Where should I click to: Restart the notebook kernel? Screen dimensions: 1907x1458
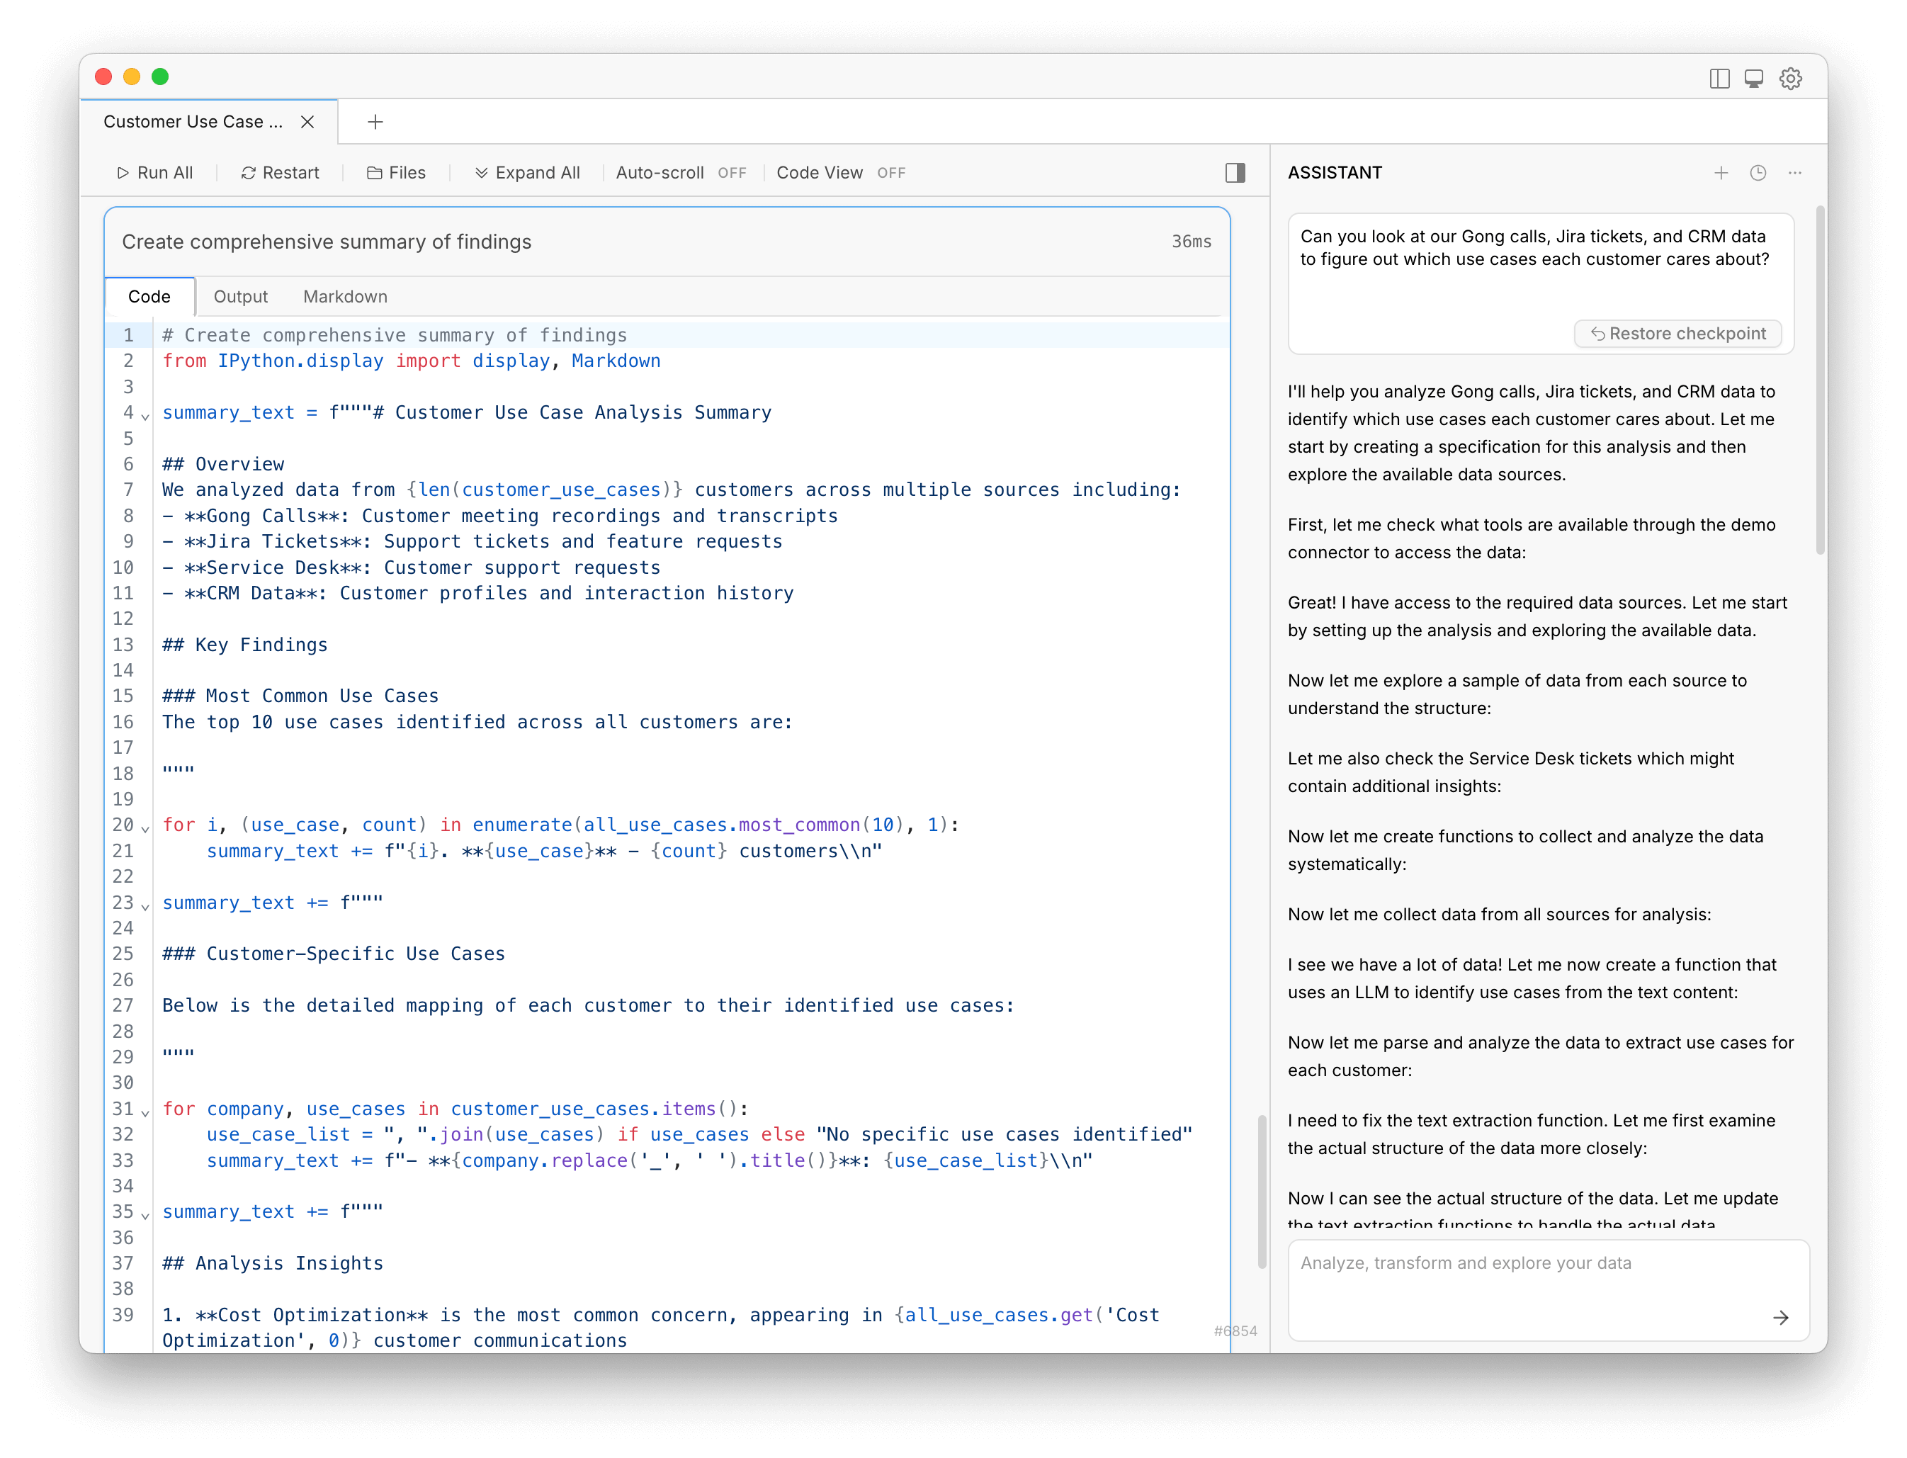pyautogui.click(x=279, y=173)
